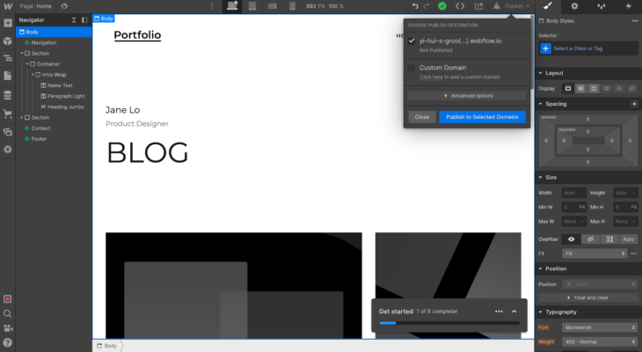This screenshot has width=642, height=352.
Task: Pin the Navigator panel
Action: pos(84,19)
